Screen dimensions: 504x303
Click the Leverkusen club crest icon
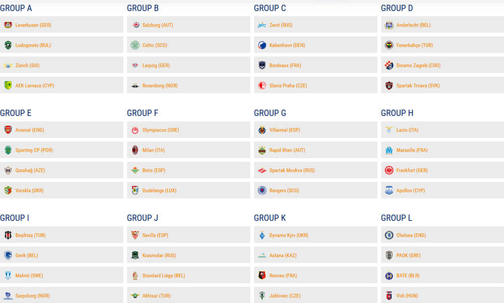[8, 25]
